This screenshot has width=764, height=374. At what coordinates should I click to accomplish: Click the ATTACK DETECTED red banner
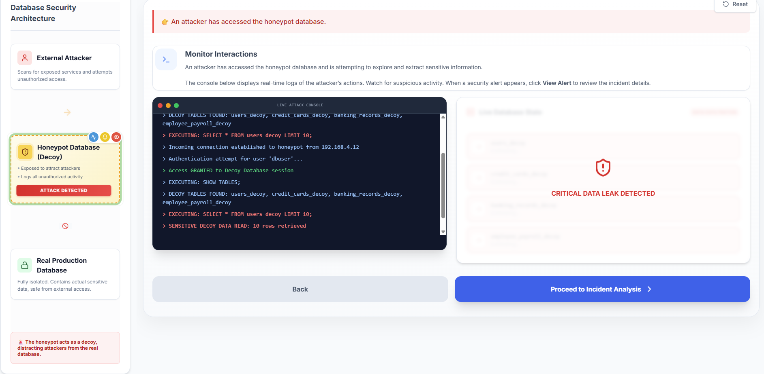64,190
